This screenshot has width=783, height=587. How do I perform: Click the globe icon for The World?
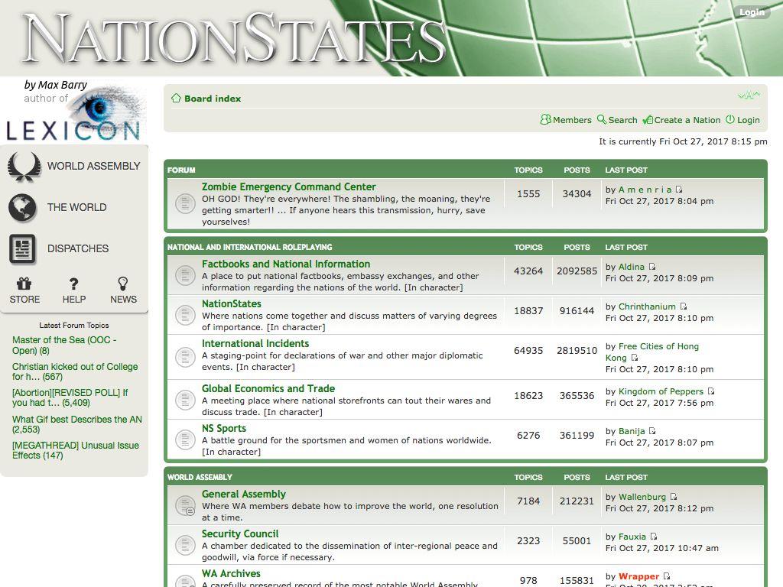22,208
